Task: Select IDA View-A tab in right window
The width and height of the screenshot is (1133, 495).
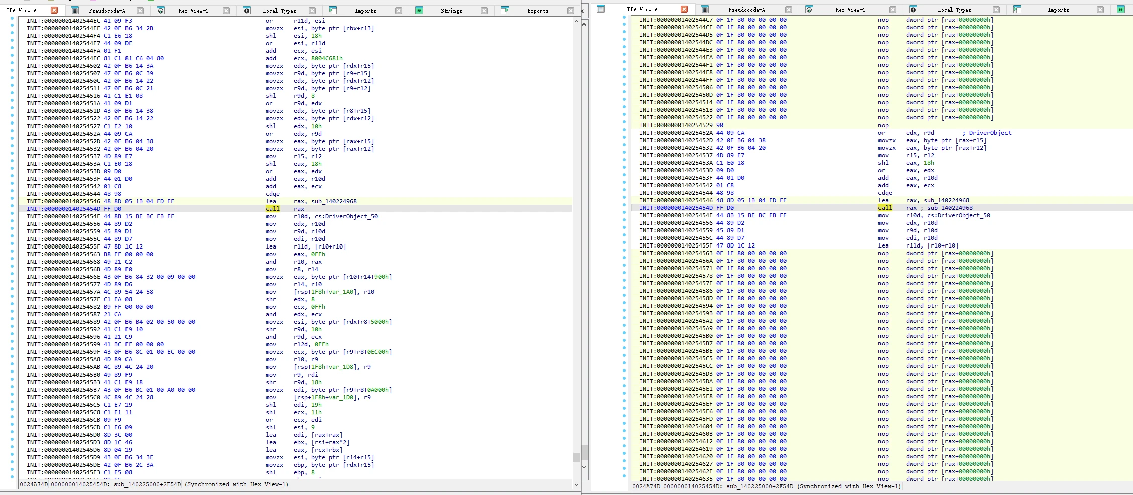Action: (x=642, y=9)
